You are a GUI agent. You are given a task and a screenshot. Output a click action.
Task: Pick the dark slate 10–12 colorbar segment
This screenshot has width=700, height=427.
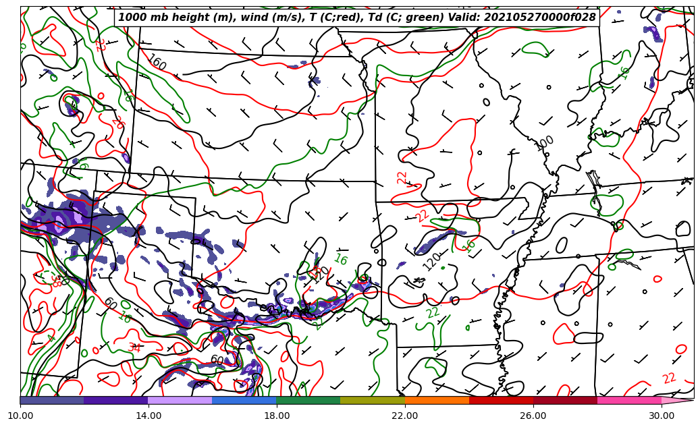pyautogui.click(x=52, y=400)
